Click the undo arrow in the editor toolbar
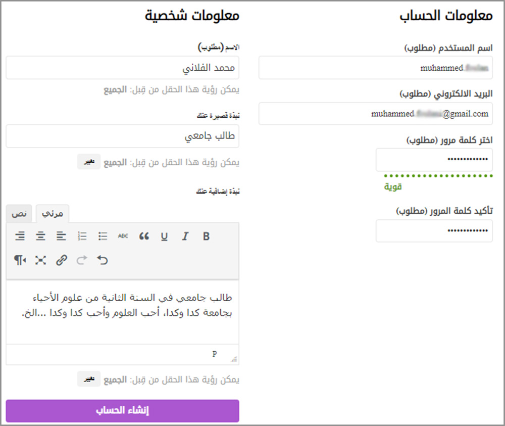505x426 pixels. pos(103,260)
